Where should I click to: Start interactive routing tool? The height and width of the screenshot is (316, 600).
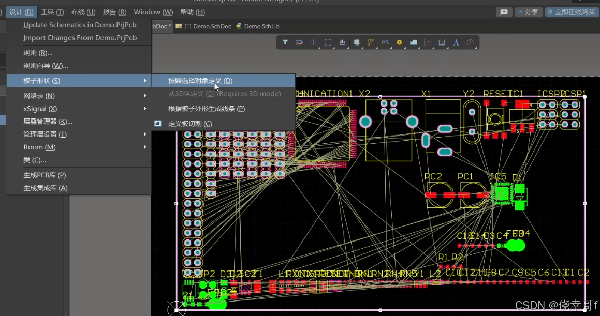point(371,42)
